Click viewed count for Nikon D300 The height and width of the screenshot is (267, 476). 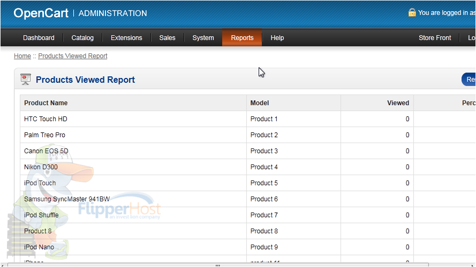[407, 167]
